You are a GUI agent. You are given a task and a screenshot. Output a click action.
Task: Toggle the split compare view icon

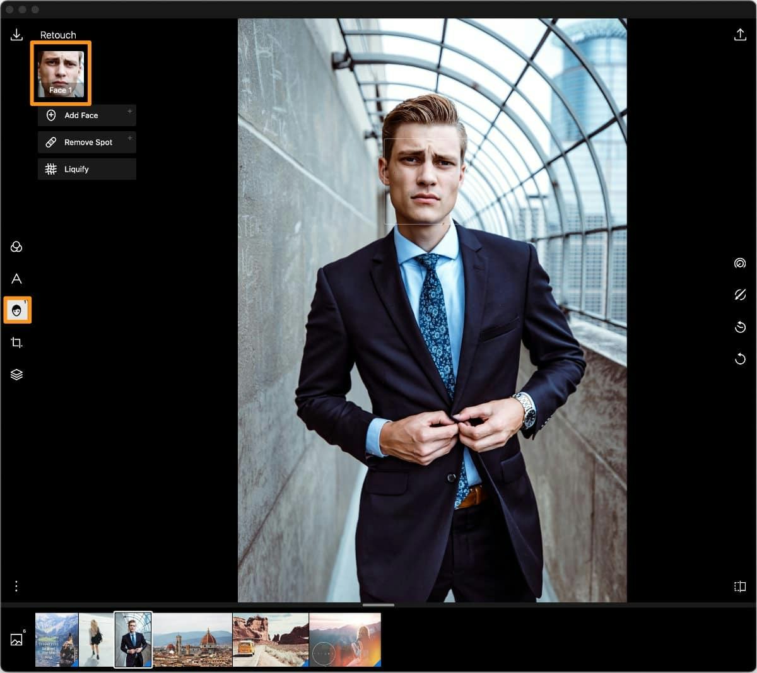tap(740, 587)
